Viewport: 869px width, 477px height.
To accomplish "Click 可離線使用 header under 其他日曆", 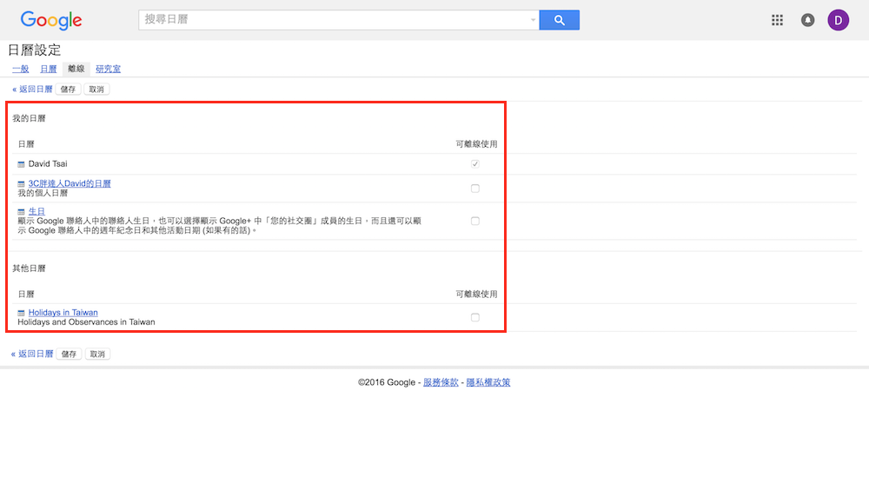I will [476, 295].
